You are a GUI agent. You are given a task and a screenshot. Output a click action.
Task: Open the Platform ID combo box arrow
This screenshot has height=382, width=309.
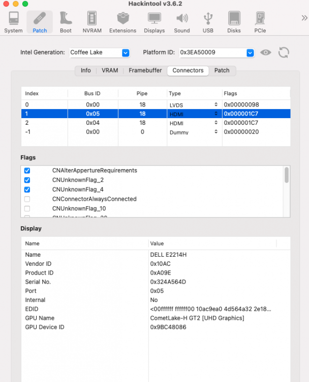pos(250,52)
